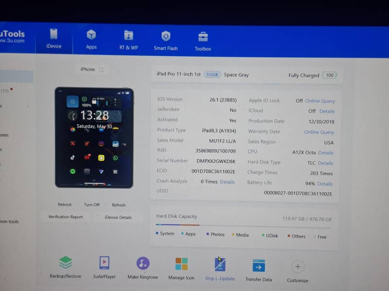Click the Media legend swatch
The width and height of the screenshot is (389, 291).
coord(233,235)
